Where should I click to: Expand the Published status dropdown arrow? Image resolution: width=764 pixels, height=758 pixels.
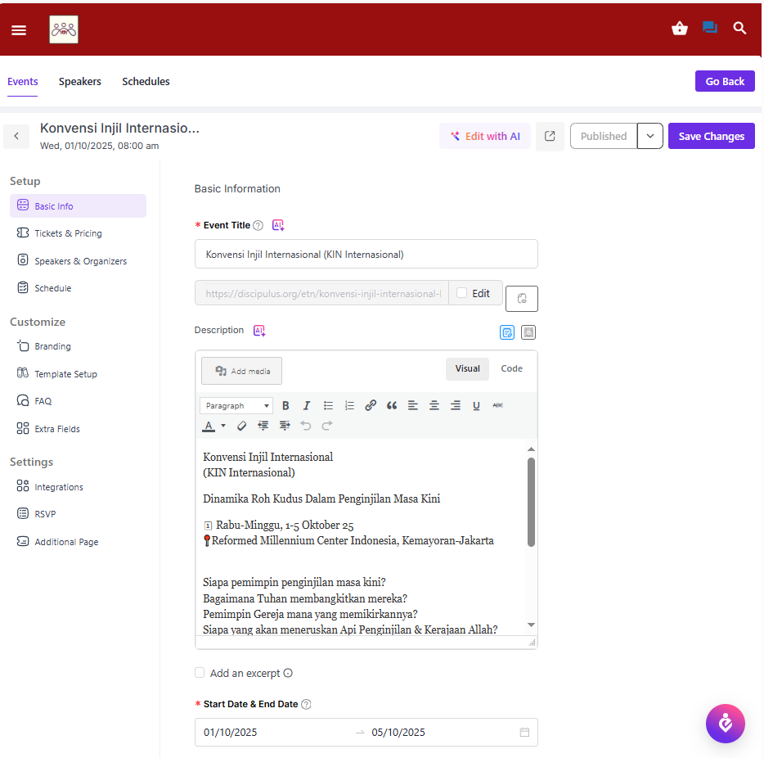click(x=649, y=137)
